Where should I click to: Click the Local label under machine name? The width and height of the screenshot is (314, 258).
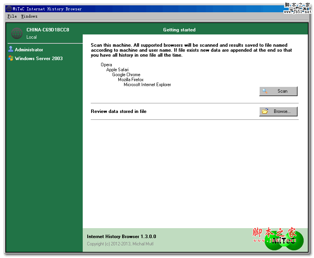tap(31, 37)
